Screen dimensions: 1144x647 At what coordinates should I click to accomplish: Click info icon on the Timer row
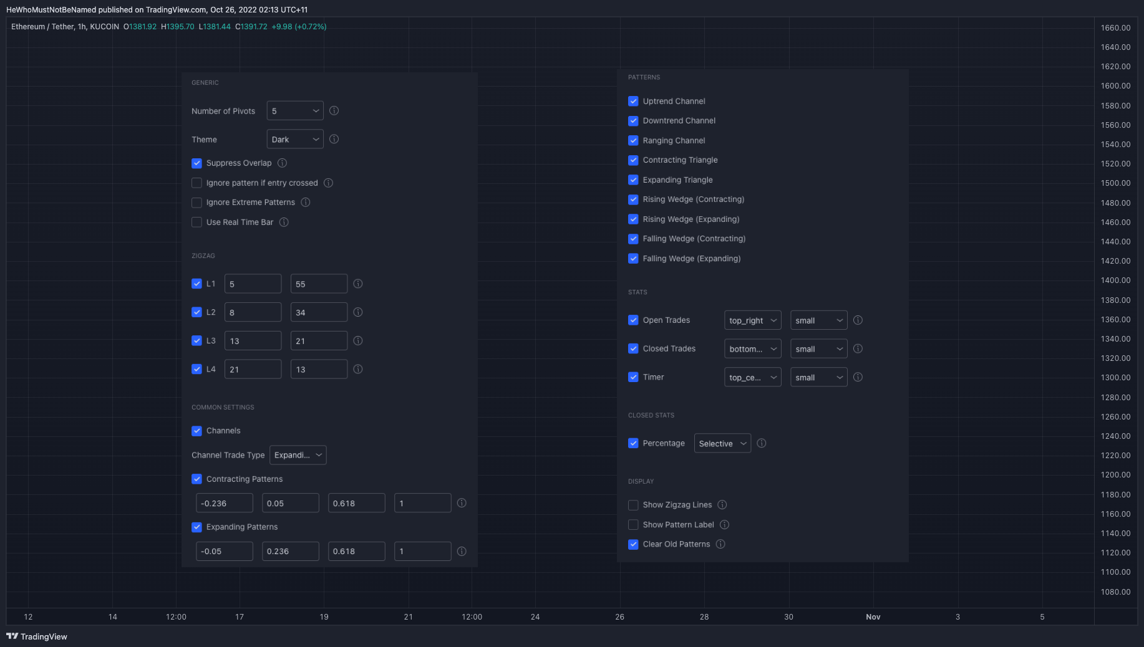pyautogui.click(x=858, y=377)
